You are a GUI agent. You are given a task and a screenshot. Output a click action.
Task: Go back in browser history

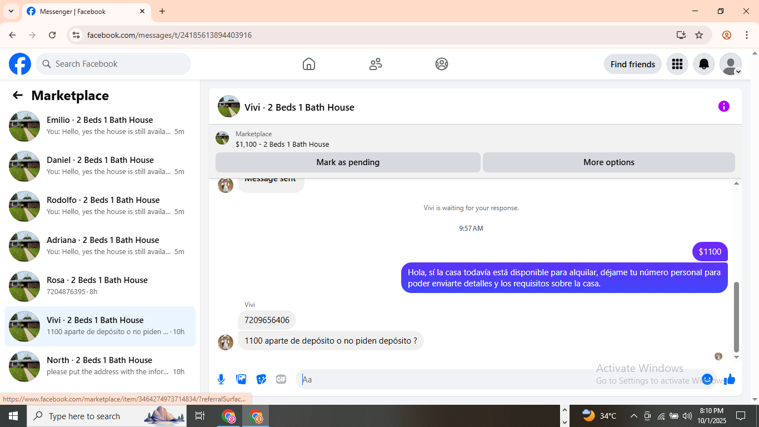pyautogui.click(x=12, y=35)
